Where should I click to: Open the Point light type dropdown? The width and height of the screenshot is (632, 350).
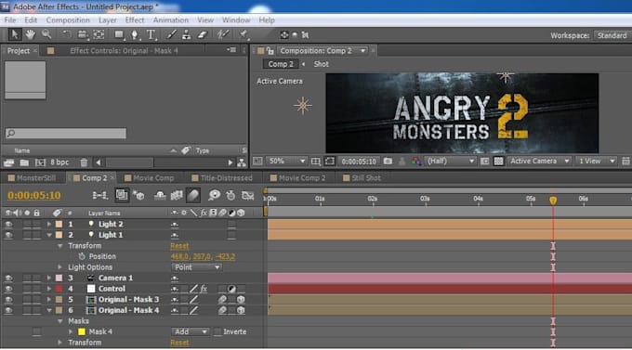pyautogui.click(x=197, y=267)
